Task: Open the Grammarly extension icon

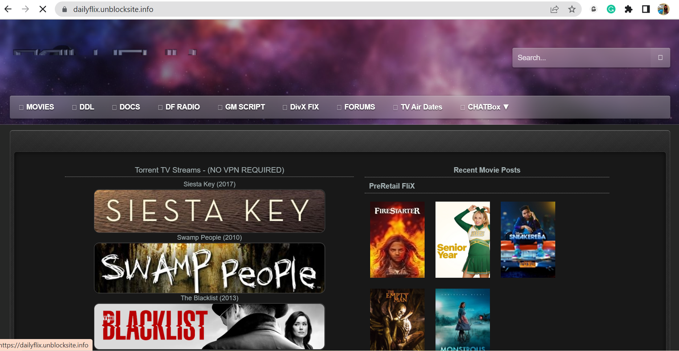Action: [x=611, y=9]
